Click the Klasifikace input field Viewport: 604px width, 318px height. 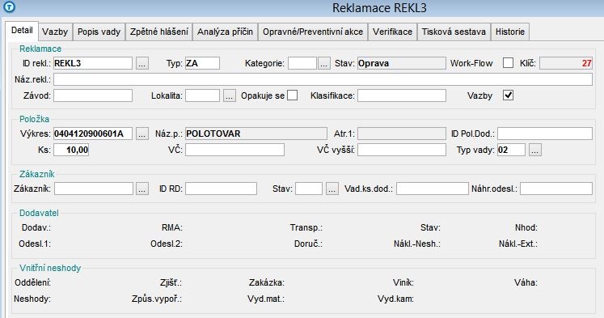pos(402,95)
